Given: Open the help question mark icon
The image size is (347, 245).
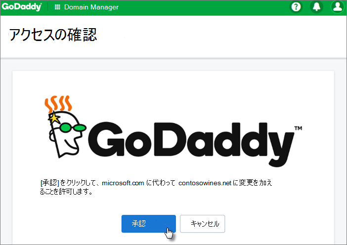Looking at the screenshot, I should click(296, 7).
